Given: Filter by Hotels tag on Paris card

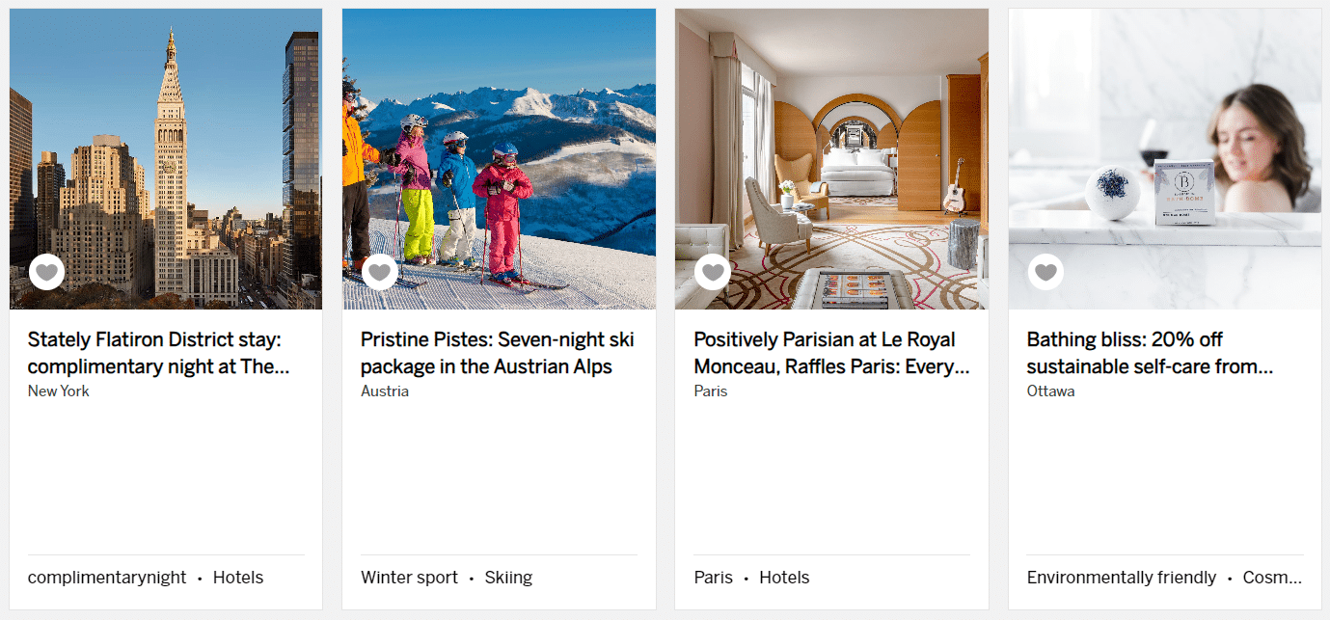Looking at the screenshot, I should point(784,578).
